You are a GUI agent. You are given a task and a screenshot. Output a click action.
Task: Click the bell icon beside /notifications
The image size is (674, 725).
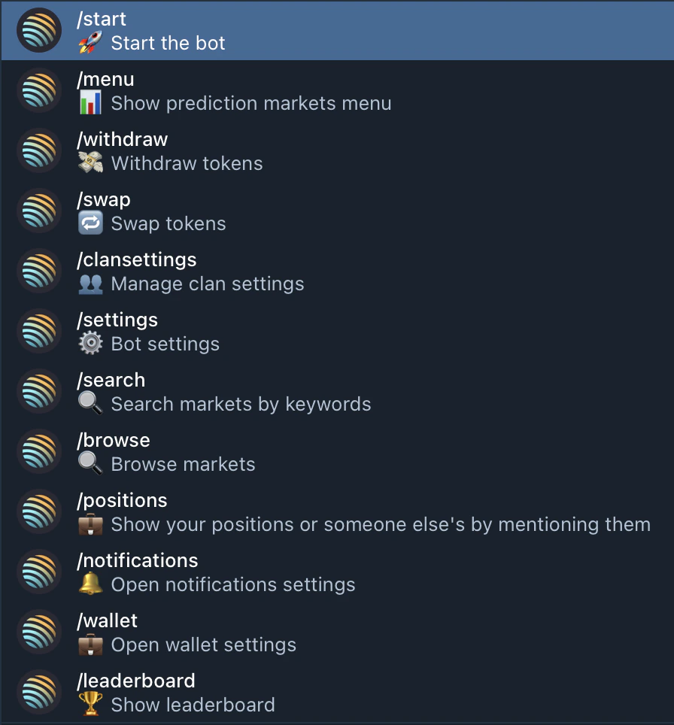tap(90, 584)
